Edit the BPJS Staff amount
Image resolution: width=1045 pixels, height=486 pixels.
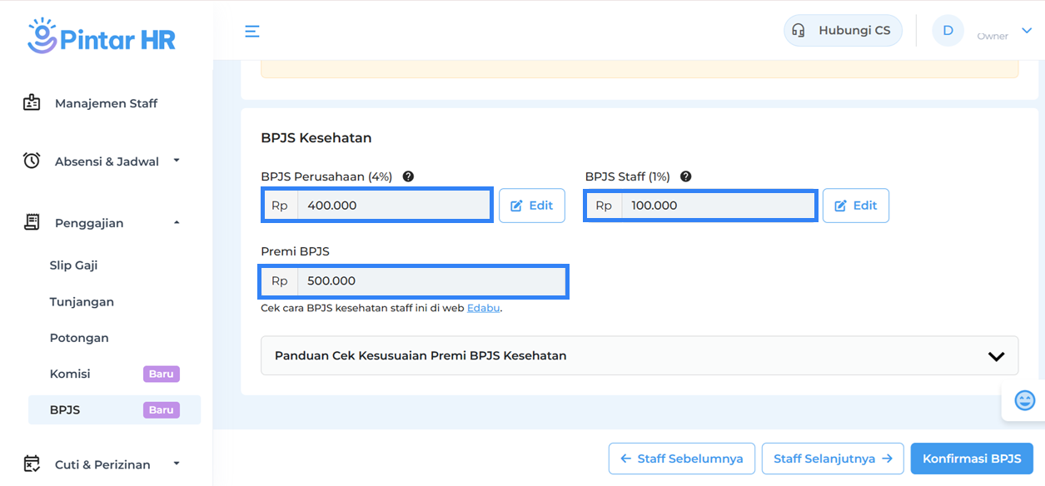point(855,206)
